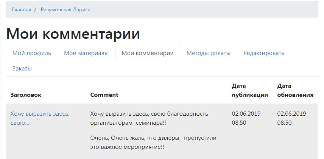This screenshot has height=159, width=324.
Task: Open the comment link Хочу выразить здесь, свою…
Action: tap(40, 118)
